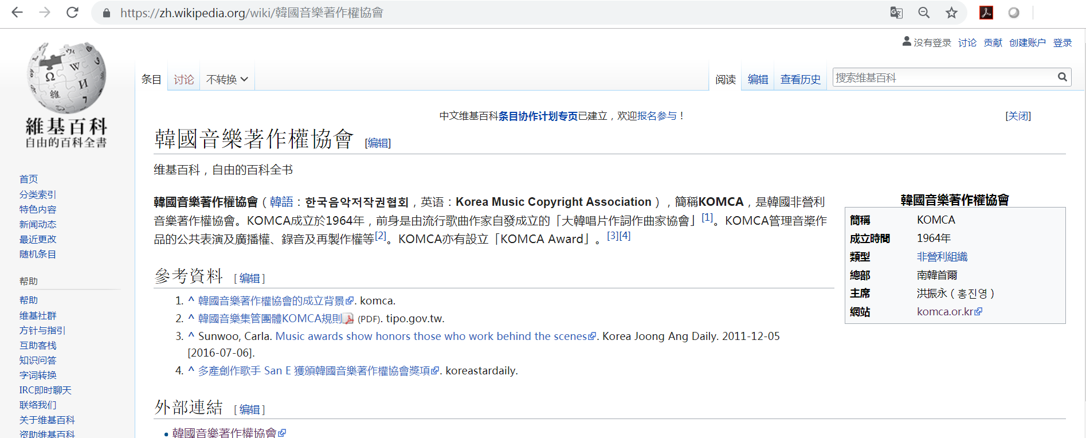1086x438 pixels.
Task: Open the 查看历史 tab
Action: [801, 79]
